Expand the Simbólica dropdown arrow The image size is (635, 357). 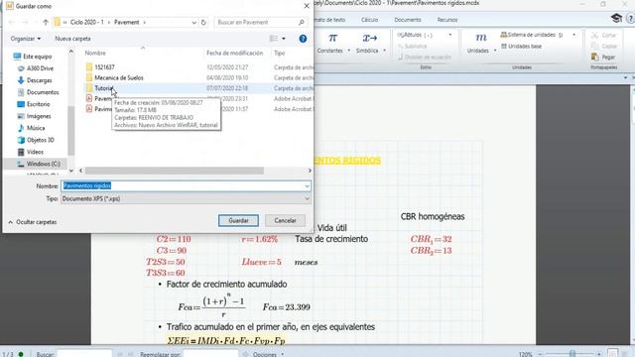pyautogui.click(x=384, y=51)
